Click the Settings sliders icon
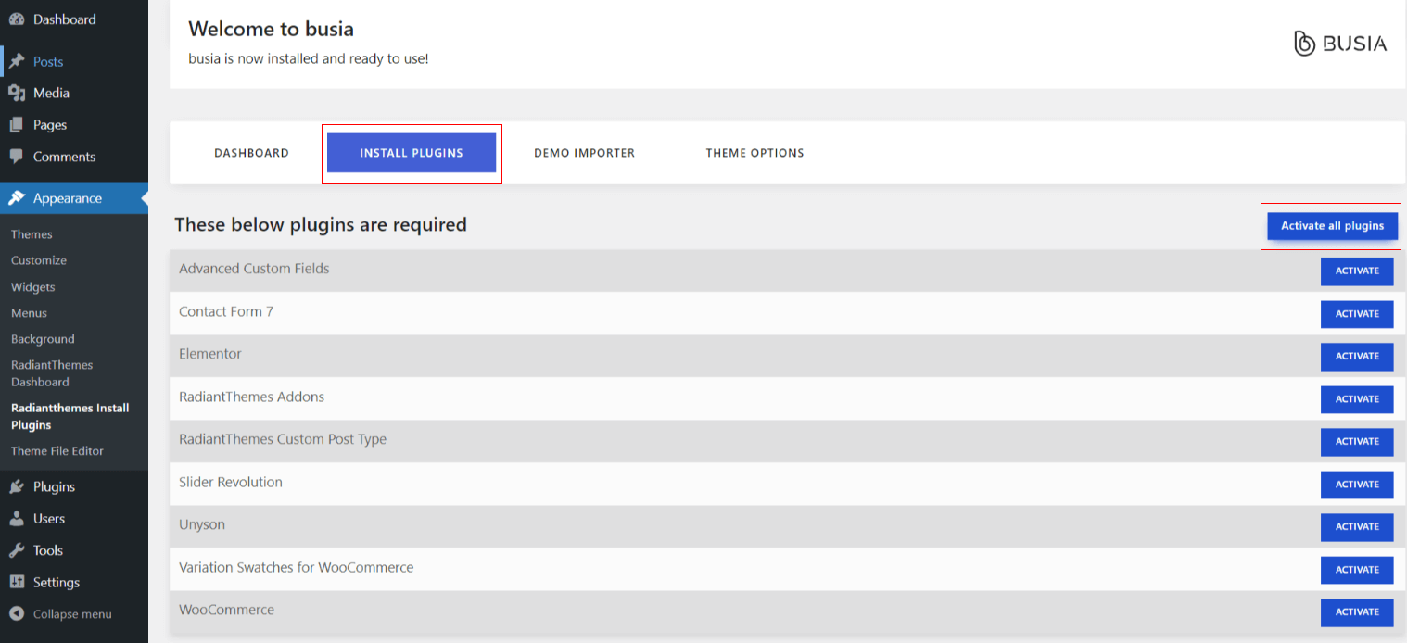The width and height of the screenshot is (1407, 643). 17,582
